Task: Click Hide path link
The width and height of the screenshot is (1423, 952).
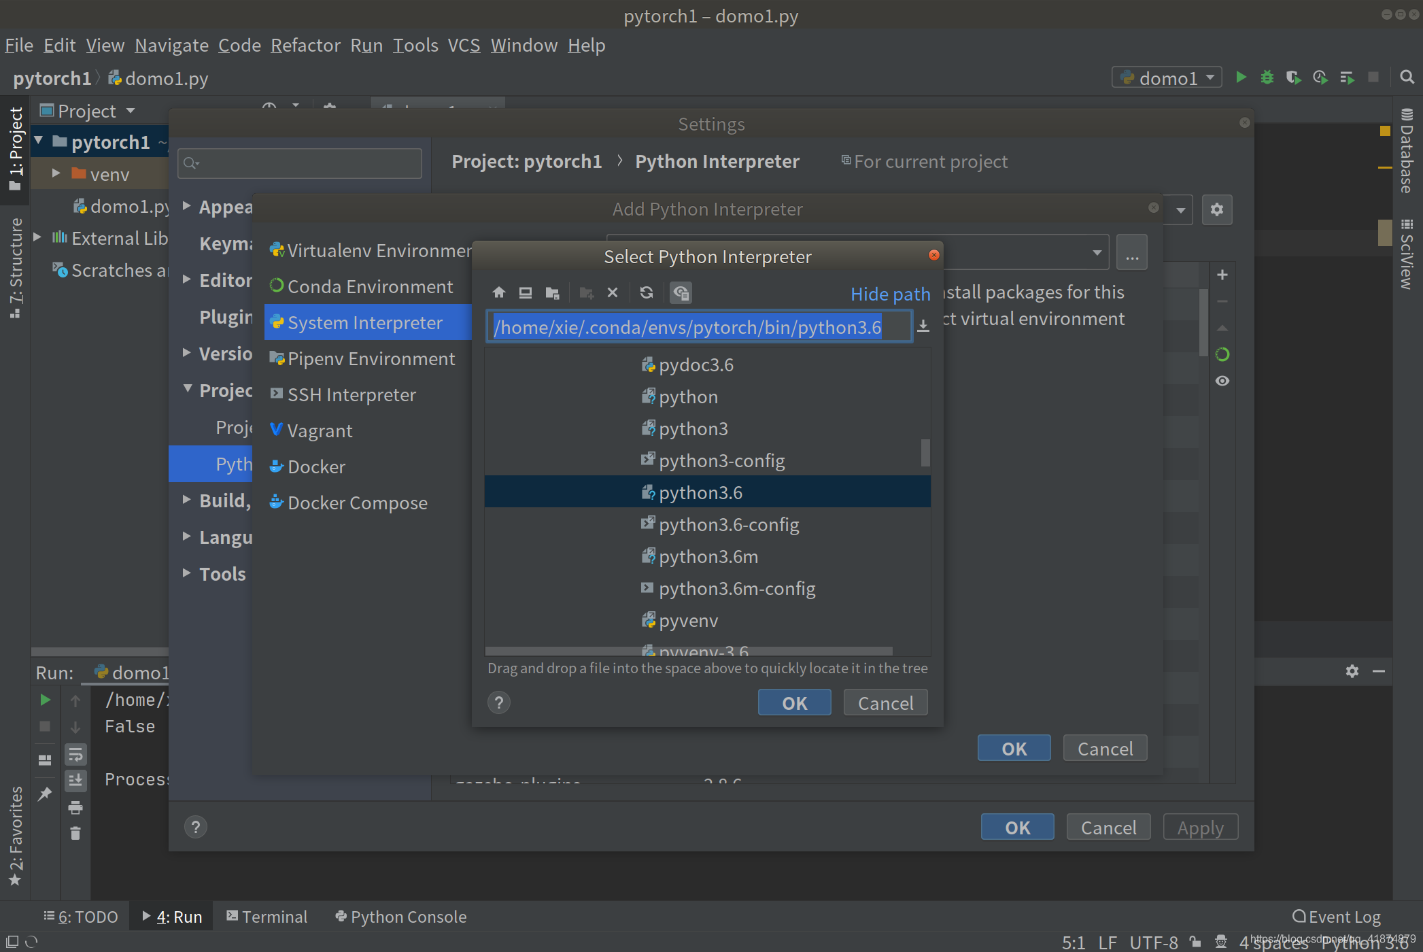Action: 890,294
